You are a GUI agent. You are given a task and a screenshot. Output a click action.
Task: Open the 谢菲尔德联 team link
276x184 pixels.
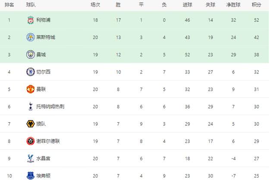[x=48, y=141]
